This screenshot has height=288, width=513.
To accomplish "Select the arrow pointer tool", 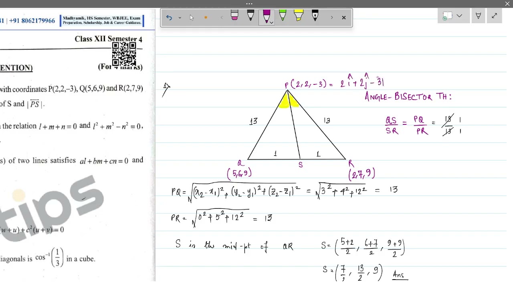I will tap(192, 18).
